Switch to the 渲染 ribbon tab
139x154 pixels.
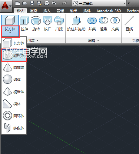coord(34,11)
